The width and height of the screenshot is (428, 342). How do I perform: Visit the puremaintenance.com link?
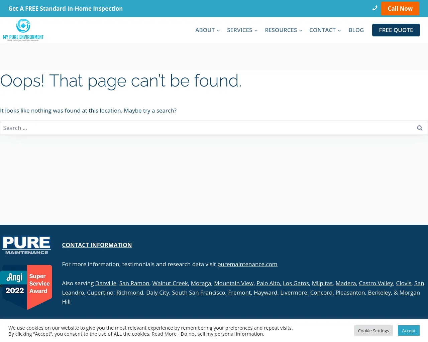click(247, 264)
